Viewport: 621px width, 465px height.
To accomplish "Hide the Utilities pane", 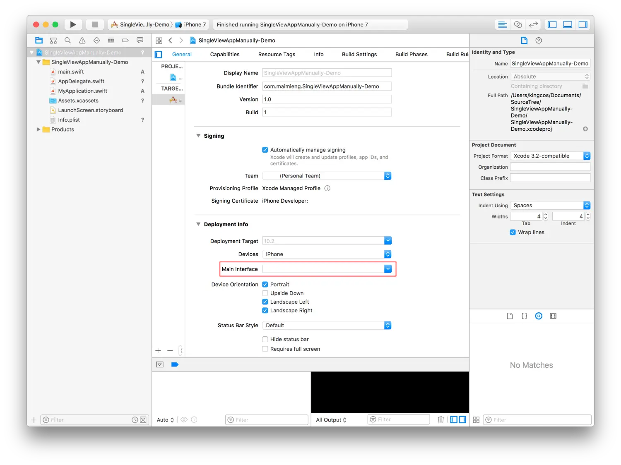I will (x=583, y=24).
